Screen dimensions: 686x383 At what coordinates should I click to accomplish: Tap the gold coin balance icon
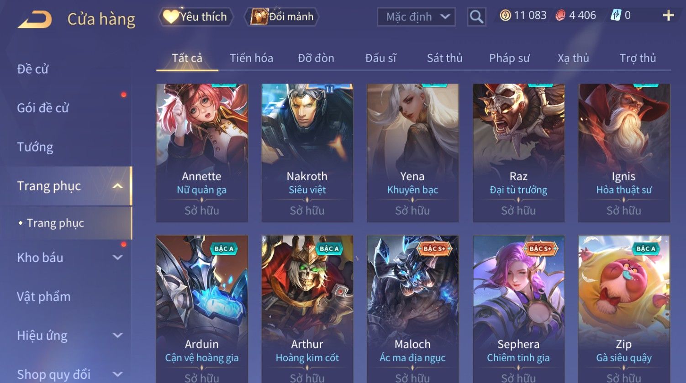pyautogui.click(x=505, y=16)
